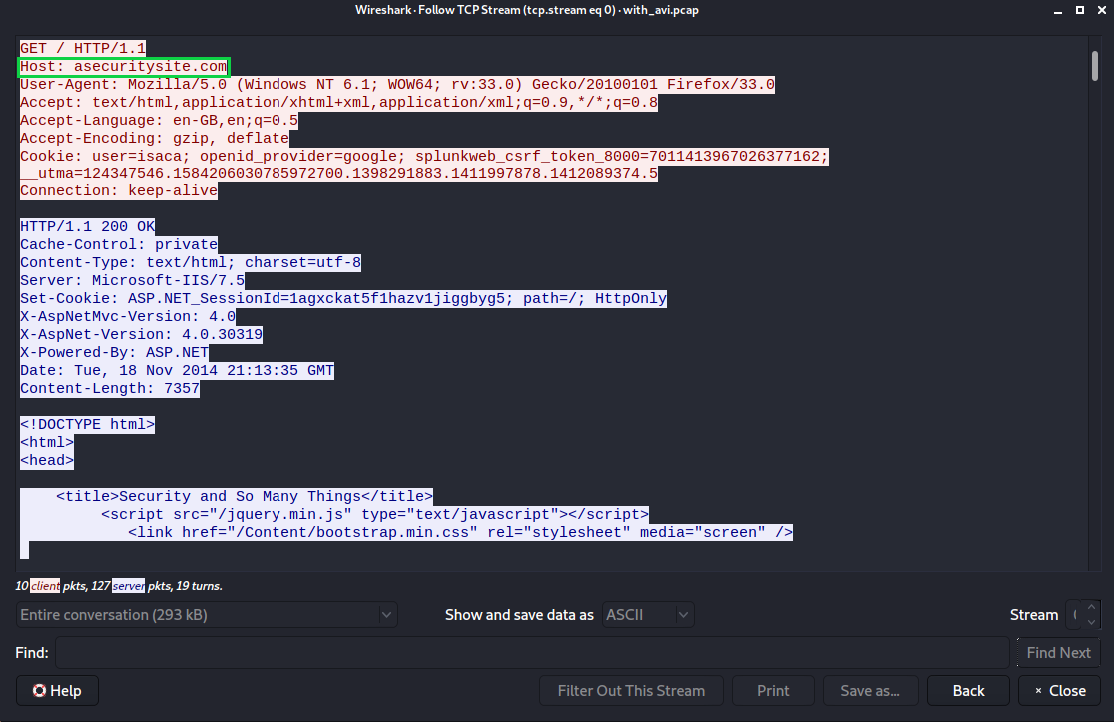1114x722 pixels.
Task: Click the 'Content-Type: text/html' line
Action: pyautogui.click(x=191, y=263)
